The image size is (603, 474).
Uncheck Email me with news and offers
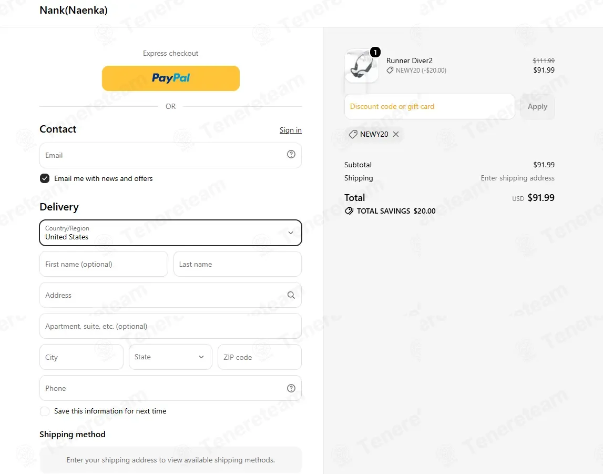[x=45, y=178]
